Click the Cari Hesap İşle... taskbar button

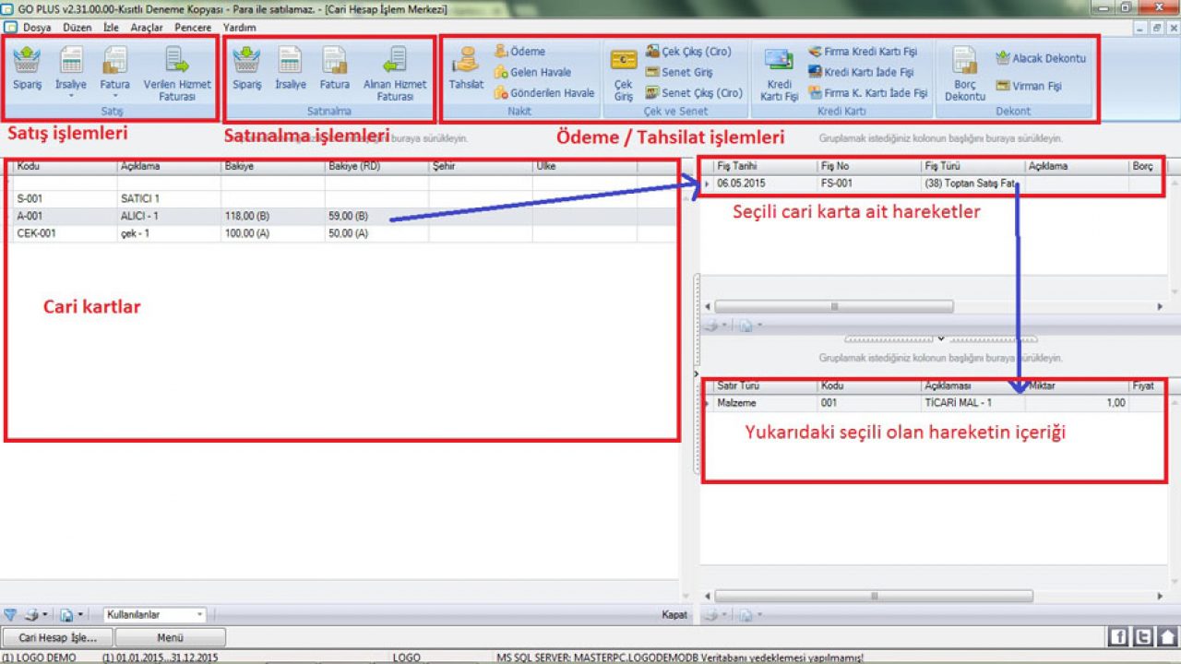click(x=57, y=637)
